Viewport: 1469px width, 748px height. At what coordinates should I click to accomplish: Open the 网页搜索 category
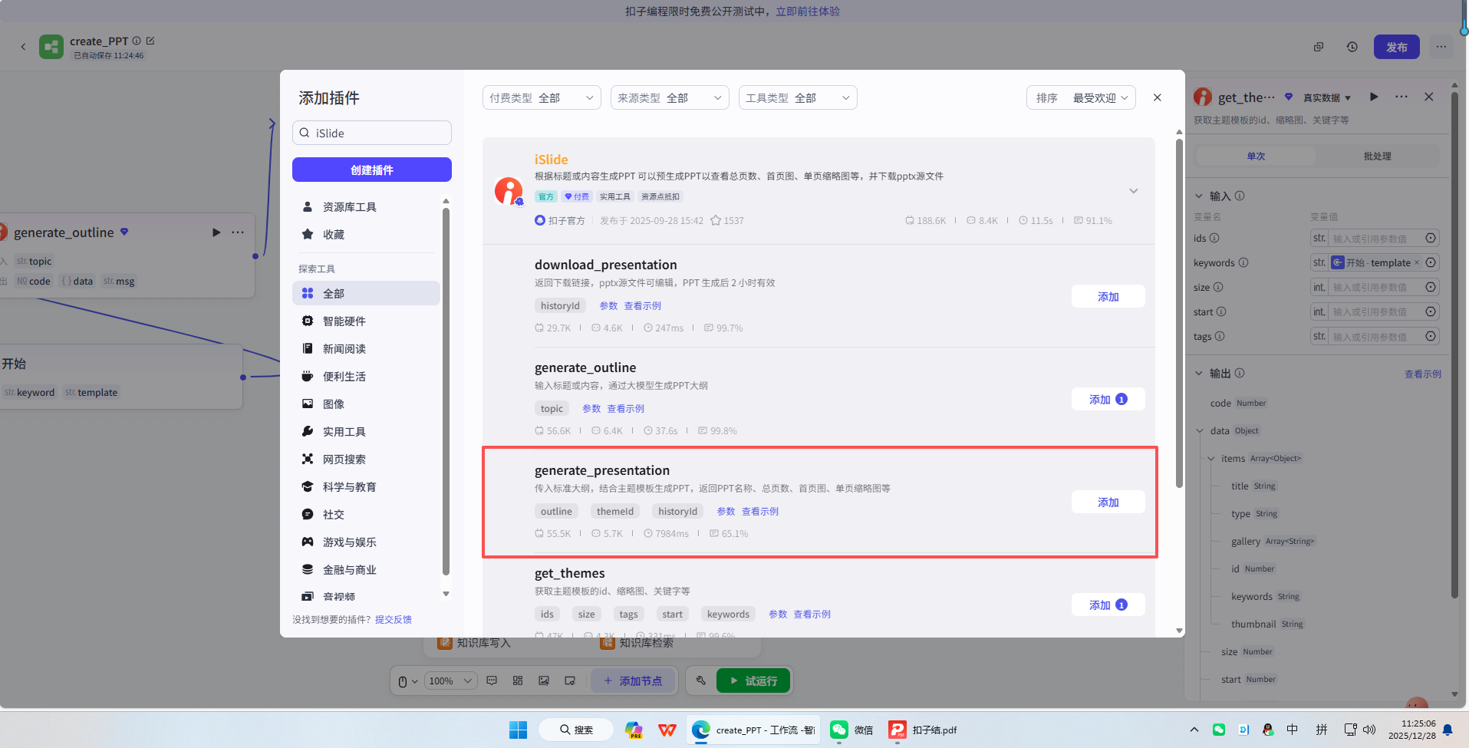pos(366,459)
